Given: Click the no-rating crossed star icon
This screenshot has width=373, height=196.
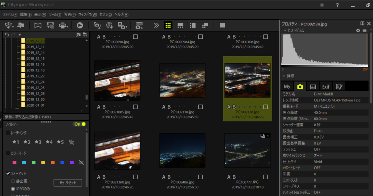Looking at the screenshot, I should [x=72, y=142].
